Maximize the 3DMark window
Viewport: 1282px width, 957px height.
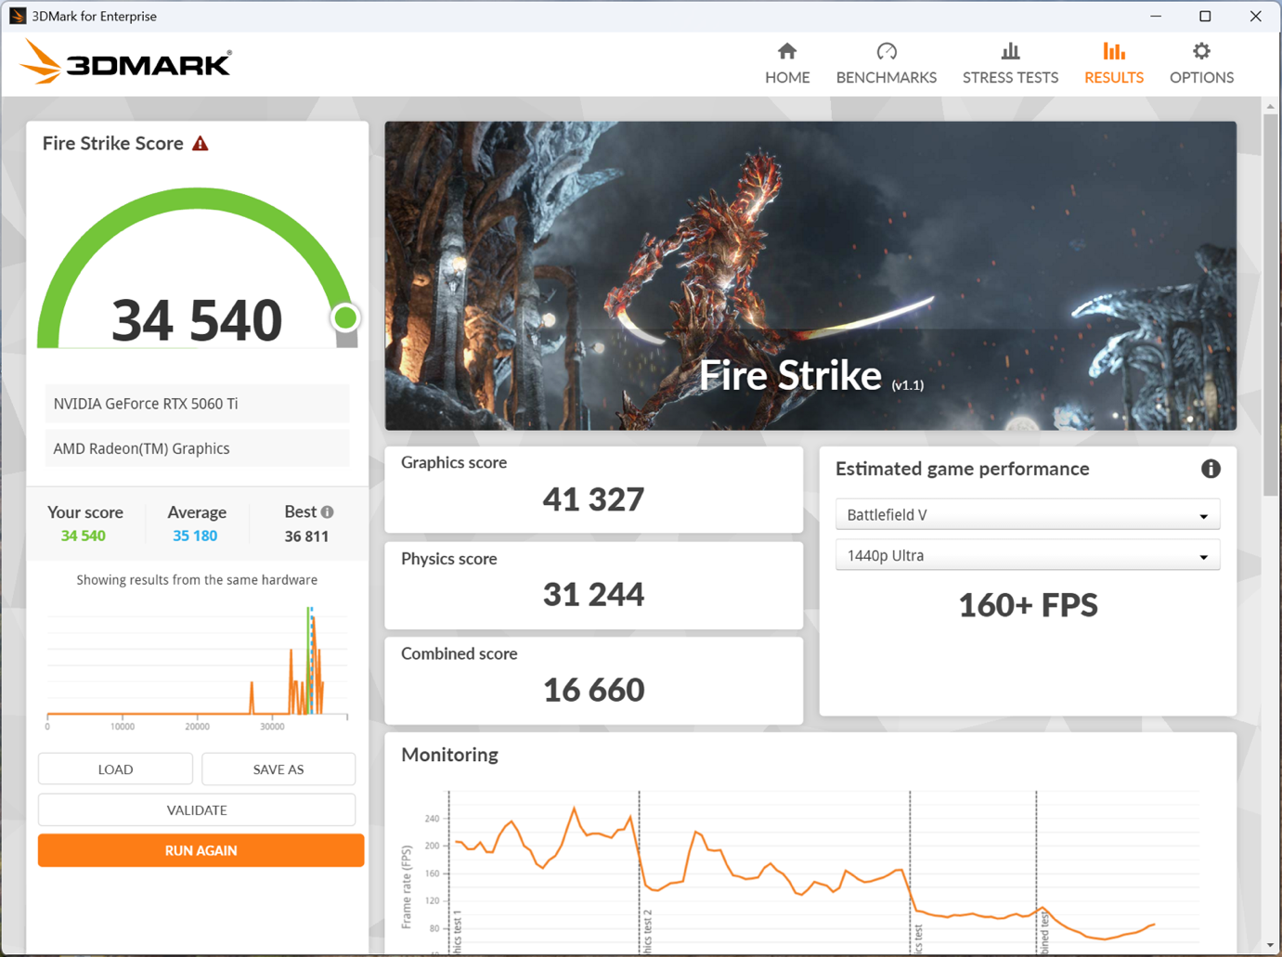1205,16
